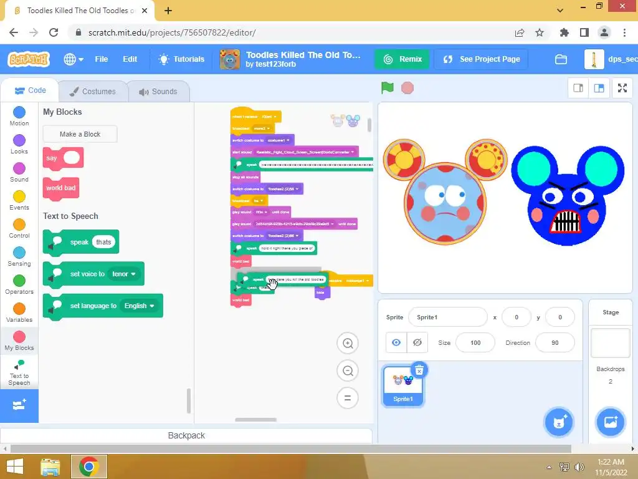Open the Variables block category
Screen dimensions: 638x479
(19, 313)
